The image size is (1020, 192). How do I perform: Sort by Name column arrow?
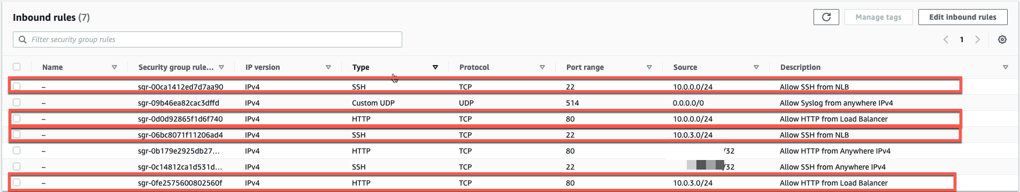[114, 67]
